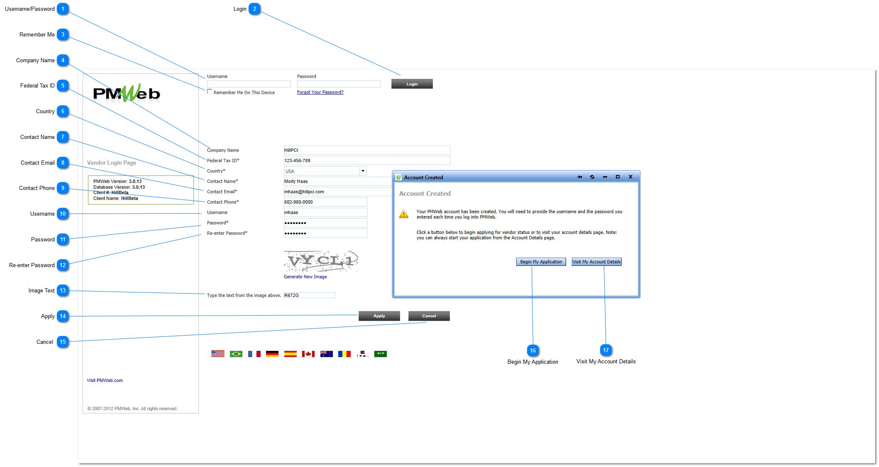Open the Country dropdown arrow
Viewport: 879px width, 467px height.
point(363,171)
